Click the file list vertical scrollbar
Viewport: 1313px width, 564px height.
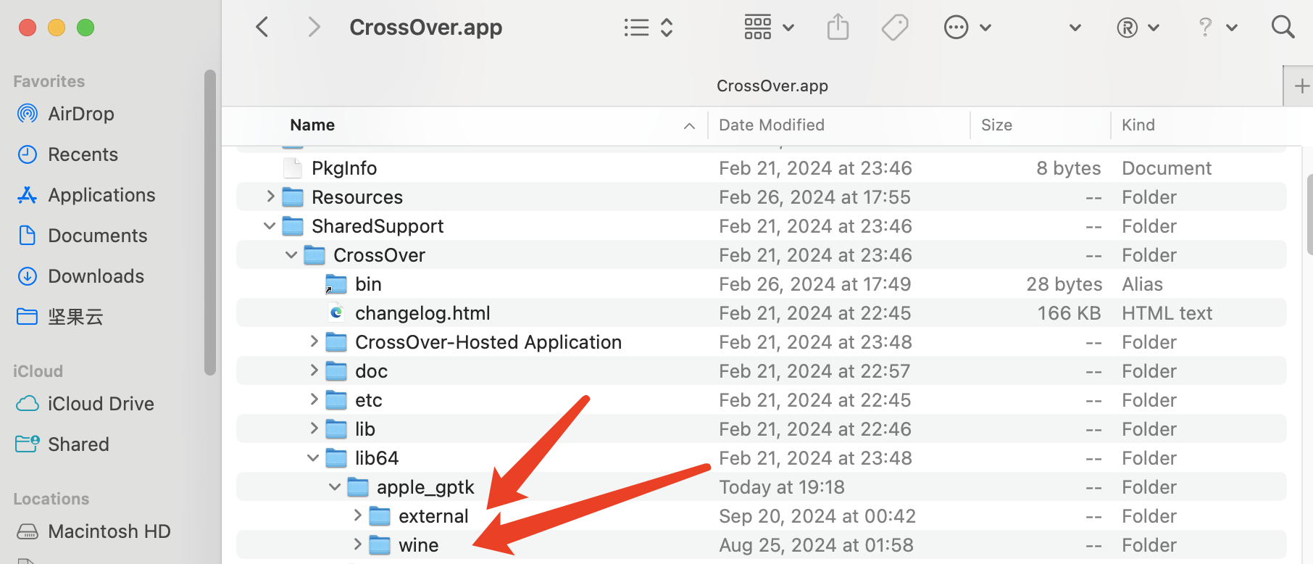click(x=1309, y=215)
